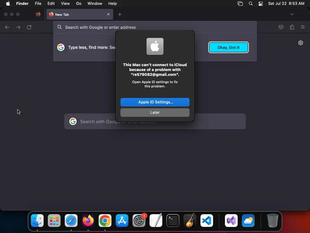Click the Google logo in search tip
Image resolution: width=310 pixels, height=233 pixels.
click(x=61, y=47)
